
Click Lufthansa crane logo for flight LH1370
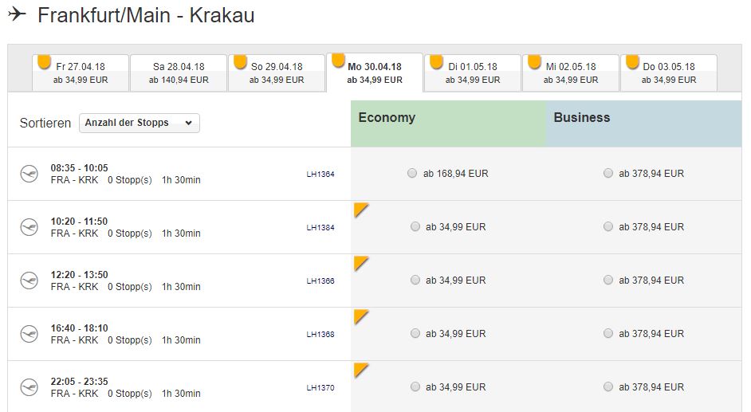(x=29, y=387)
